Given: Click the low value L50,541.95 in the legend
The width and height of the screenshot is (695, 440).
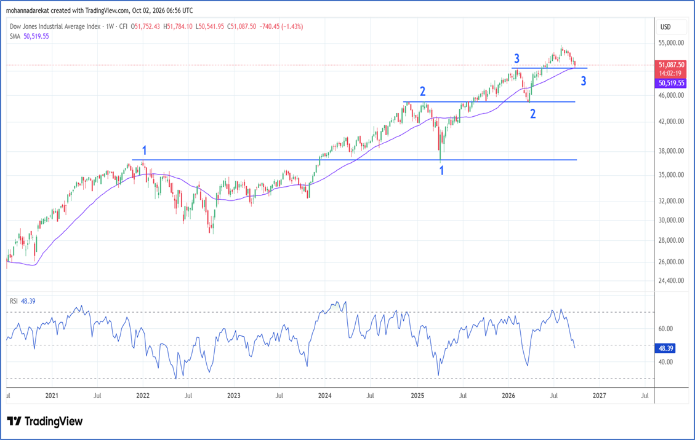Looking at the screenshot, I should pos(210,26).
